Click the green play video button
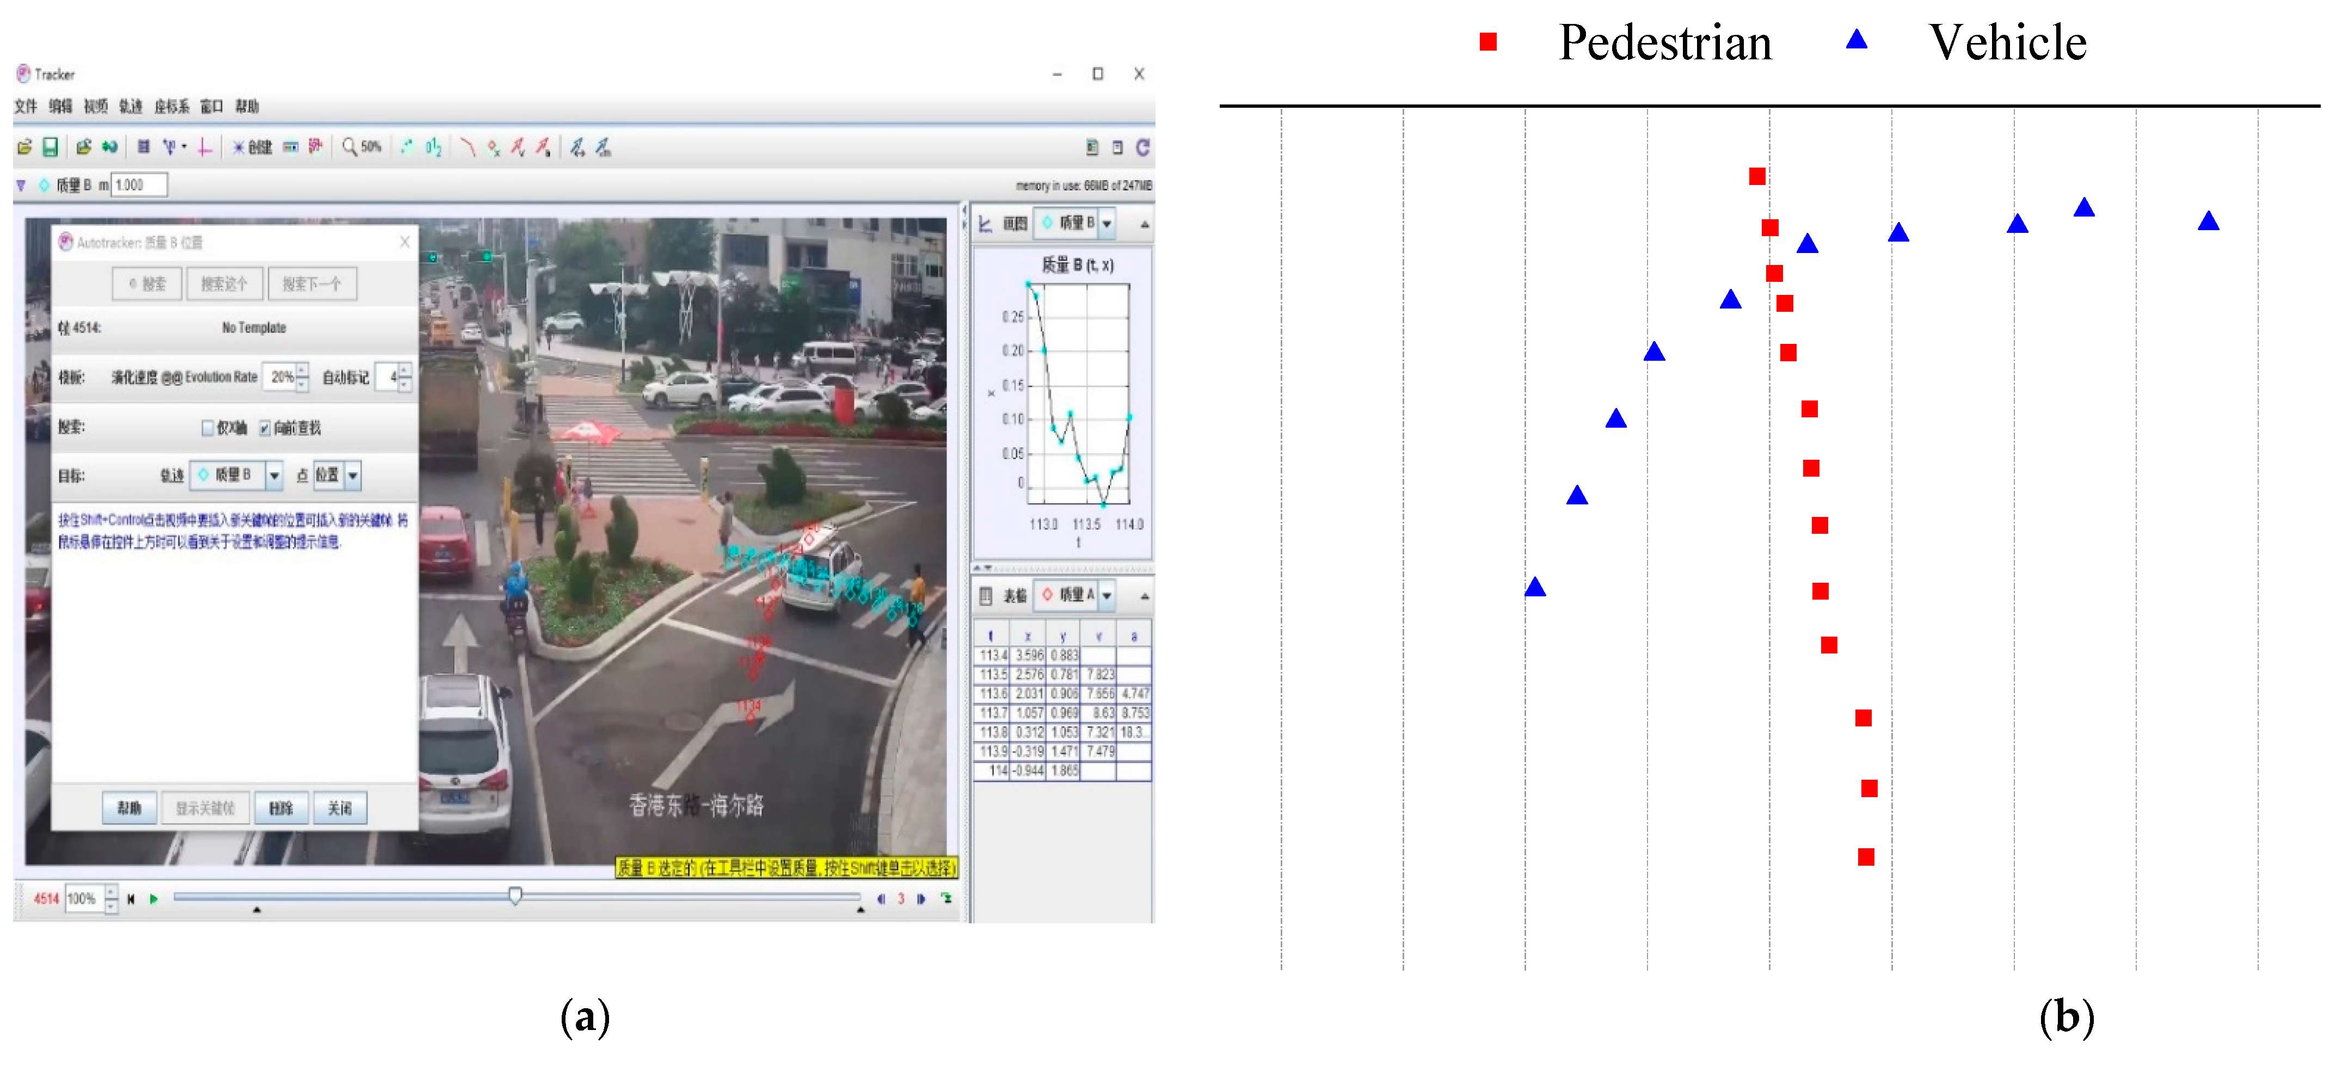 [x=153, y=898]
